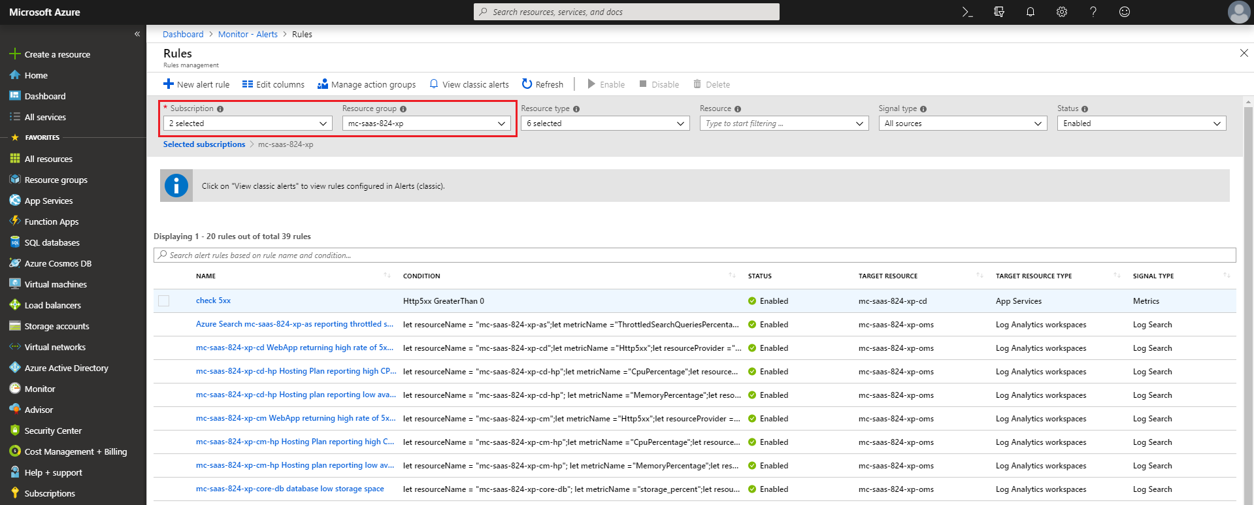Expand the Status filter dropdown
1254x505 pixels.
coord(1141,123)
